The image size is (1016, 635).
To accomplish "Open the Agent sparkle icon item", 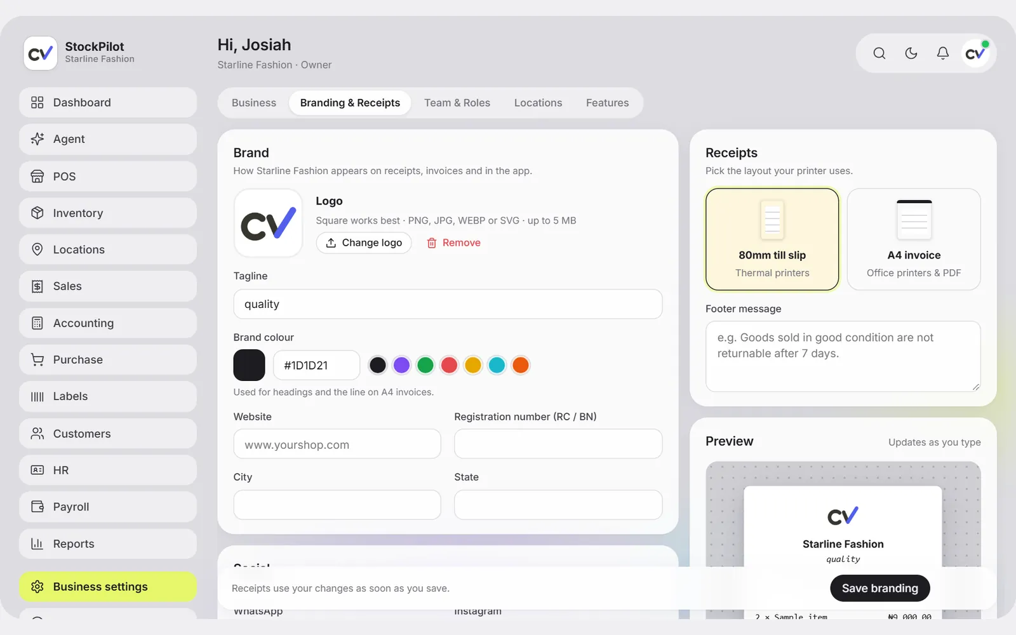I will point(108,139).
